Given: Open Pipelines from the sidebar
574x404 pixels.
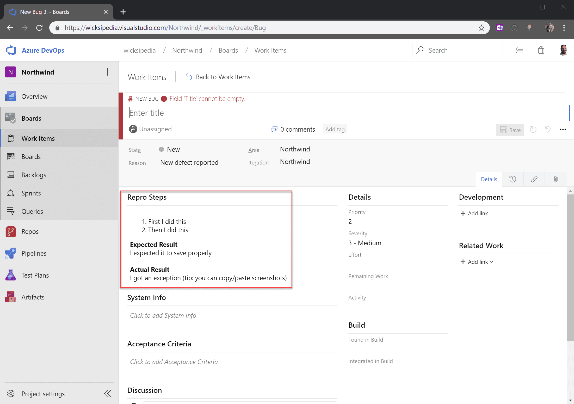Looking at the screenshot, I should click(x=34, y=253).
